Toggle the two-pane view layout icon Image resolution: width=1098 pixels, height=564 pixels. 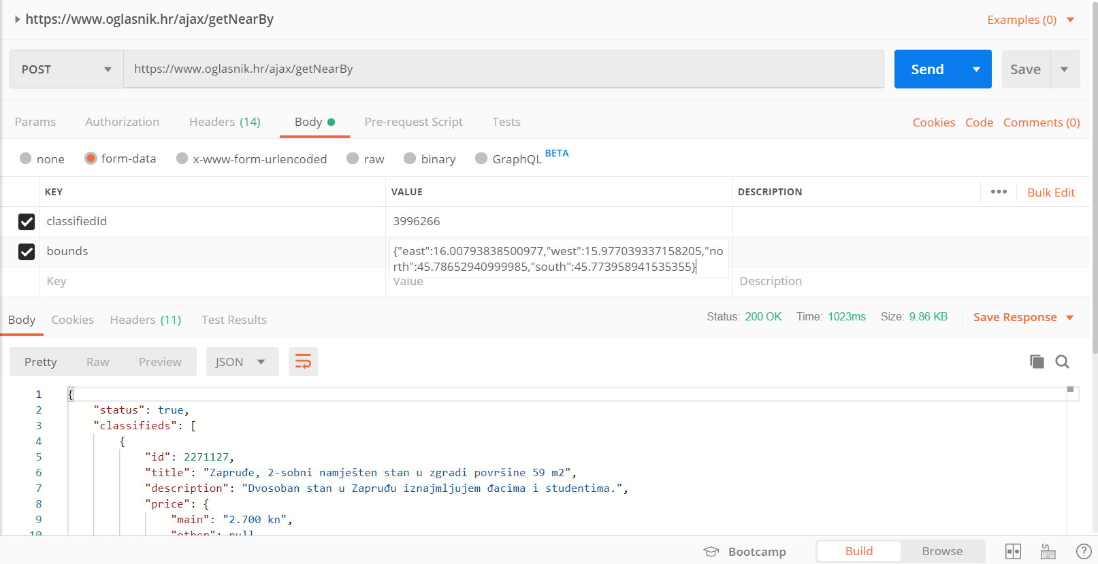(1013, 551)
